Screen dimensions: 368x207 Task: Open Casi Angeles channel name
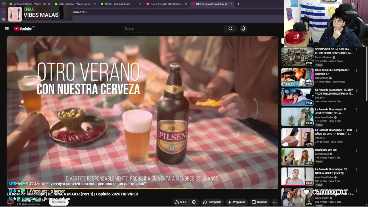(322, 78)
